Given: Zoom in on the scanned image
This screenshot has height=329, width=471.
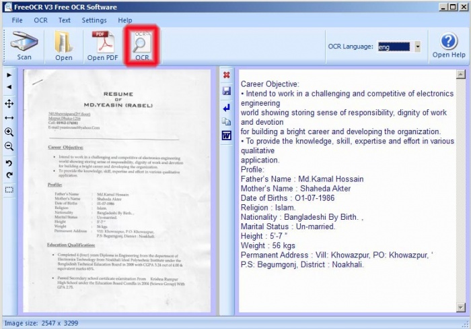Looking at the screenshot, I should (x=9, y=132).
